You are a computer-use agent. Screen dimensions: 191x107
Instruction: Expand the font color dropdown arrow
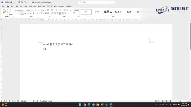[x=43, y=13]
